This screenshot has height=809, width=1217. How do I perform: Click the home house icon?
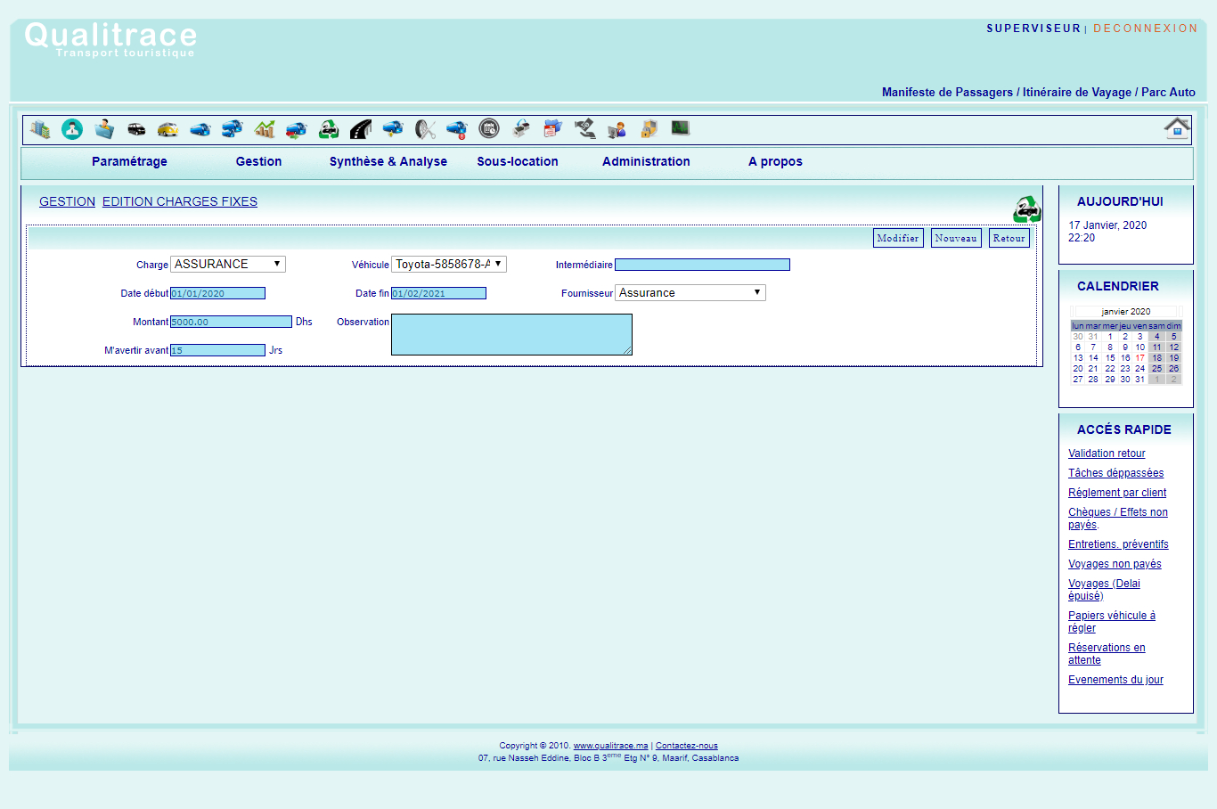coord(1177,128)
